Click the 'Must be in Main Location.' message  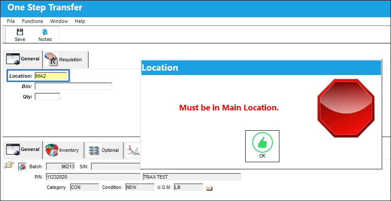[x=229, y=108]
